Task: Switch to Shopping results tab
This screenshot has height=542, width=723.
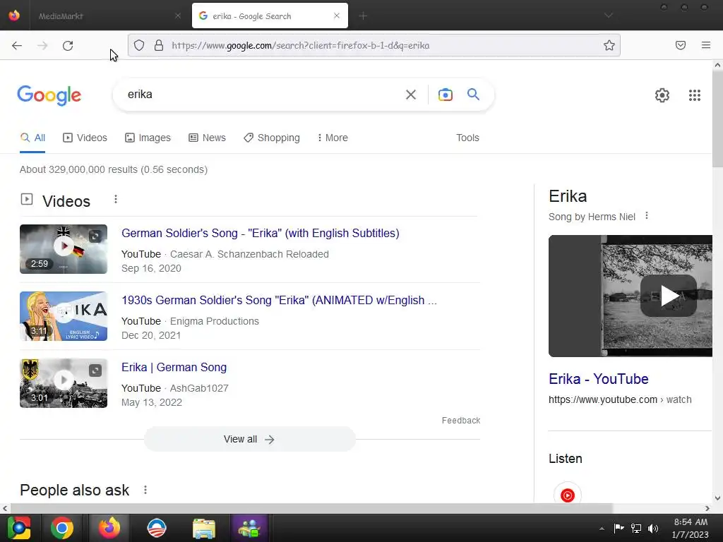Action: coord(272,138)
